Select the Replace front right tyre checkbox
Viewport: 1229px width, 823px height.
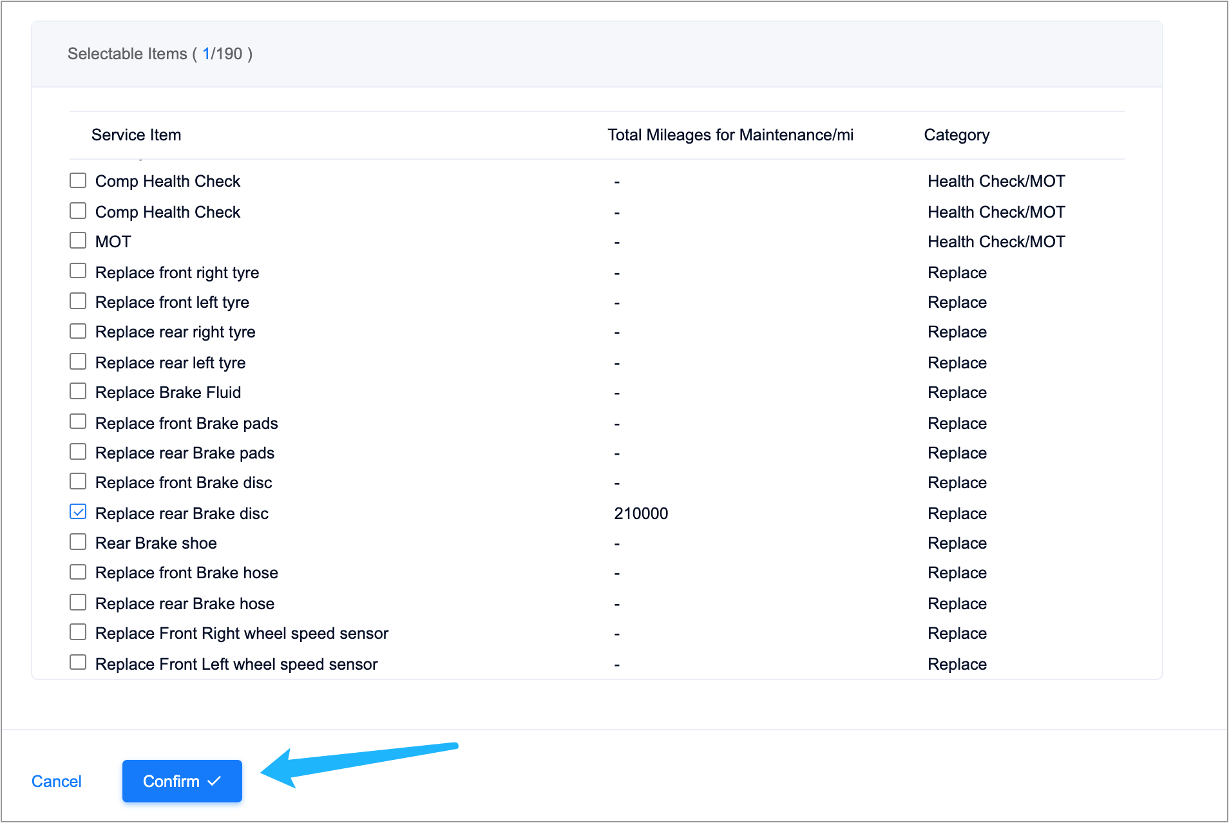coord(78,271)
